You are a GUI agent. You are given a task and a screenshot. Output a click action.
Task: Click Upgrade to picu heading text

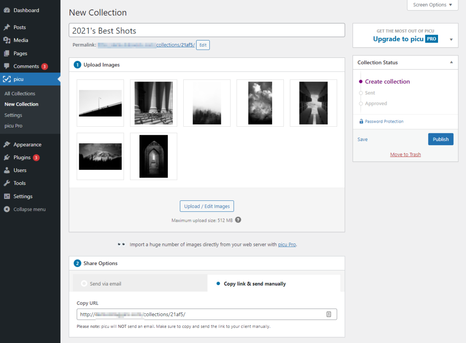(398, 39)
